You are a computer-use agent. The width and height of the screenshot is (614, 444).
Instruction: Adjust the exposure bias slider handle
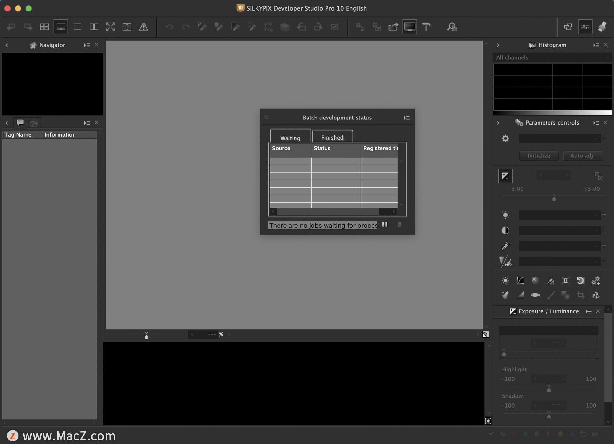click(x=554, y=198)
